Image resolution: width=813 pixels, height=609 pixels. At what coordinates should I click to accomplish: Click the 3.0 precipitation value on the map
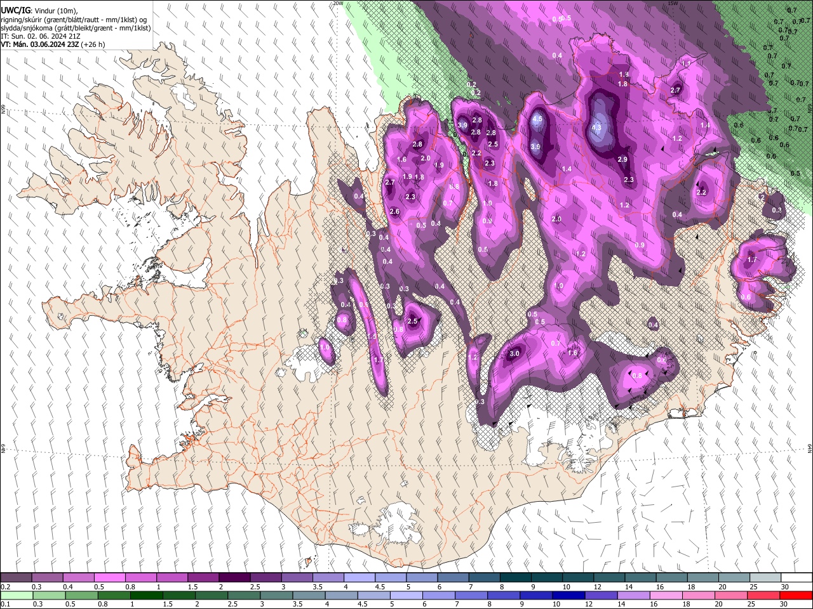514,354
